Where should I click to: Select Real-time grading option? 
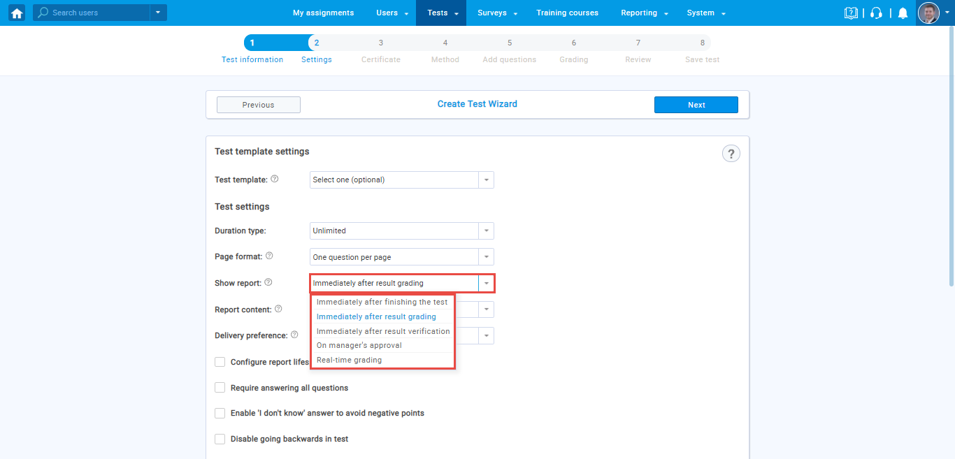pos(350,360)
